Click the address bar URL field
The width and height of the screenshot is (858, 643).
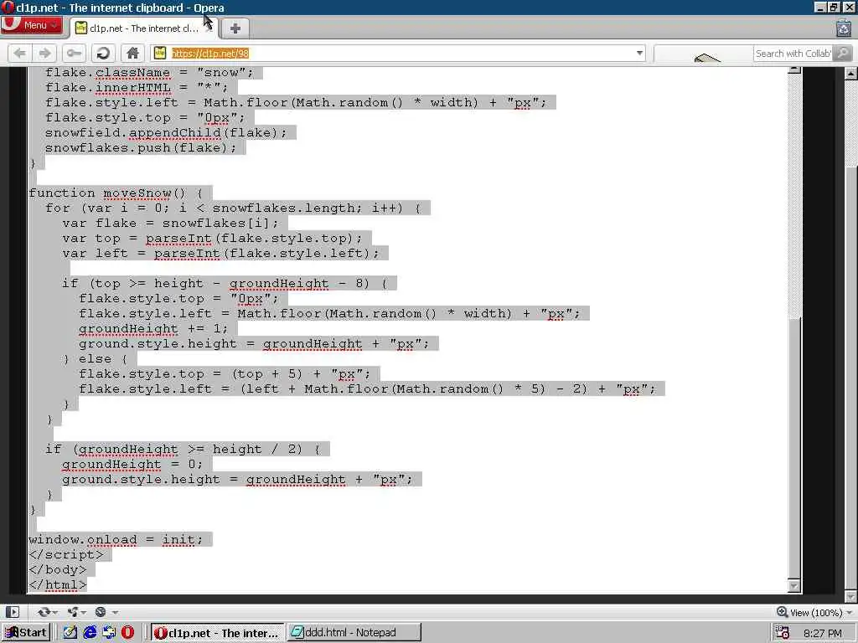400,53
